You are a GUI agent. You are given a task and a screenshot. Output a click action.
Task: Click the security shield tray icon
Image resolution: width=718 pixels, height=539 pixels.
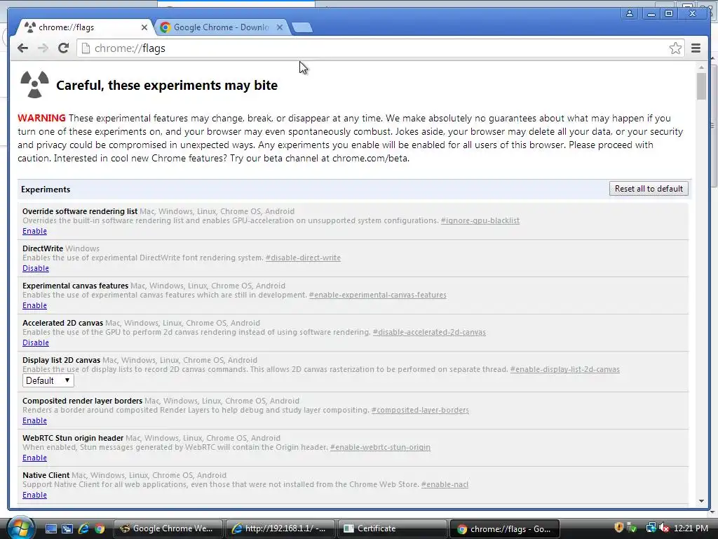pos(619,528)
